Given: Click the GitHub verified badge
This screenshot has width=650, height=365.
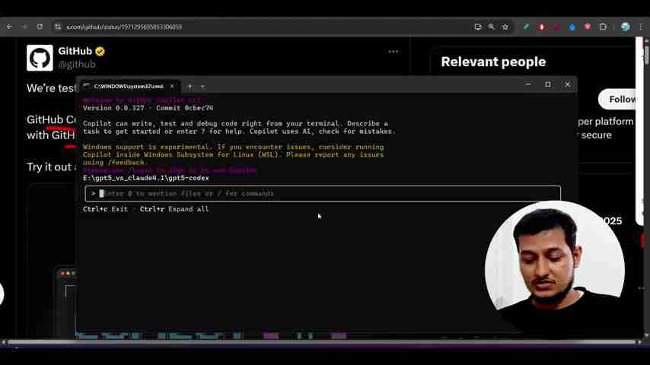Looking at the screenshot, I should tap(100, 52).
